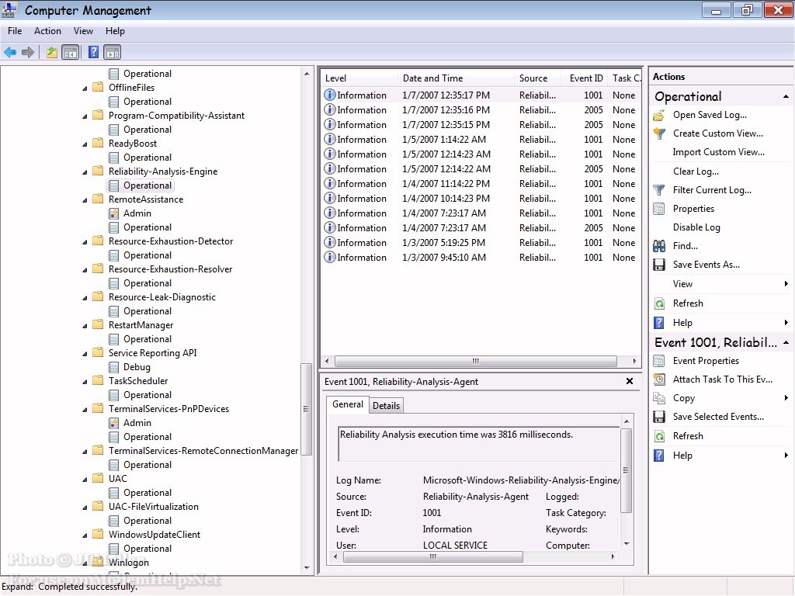Click the Attach Task To This Event icon
The image size is (795, 596).
659,379
